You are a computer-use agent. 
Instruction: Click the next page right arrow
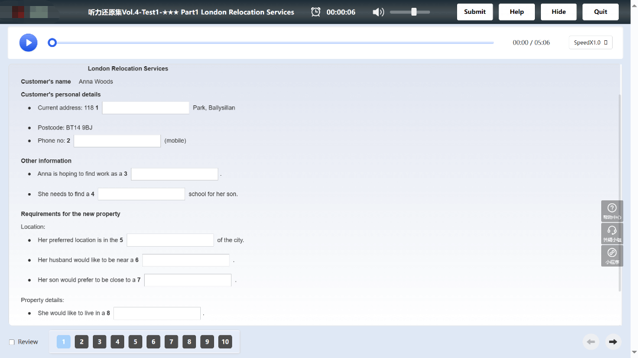(x=613, y=342)
